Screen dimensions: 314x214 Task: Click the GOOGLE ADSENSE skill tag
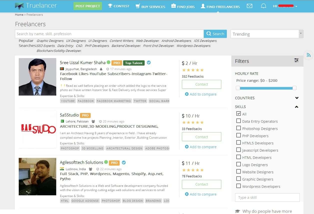coord(85,201)
